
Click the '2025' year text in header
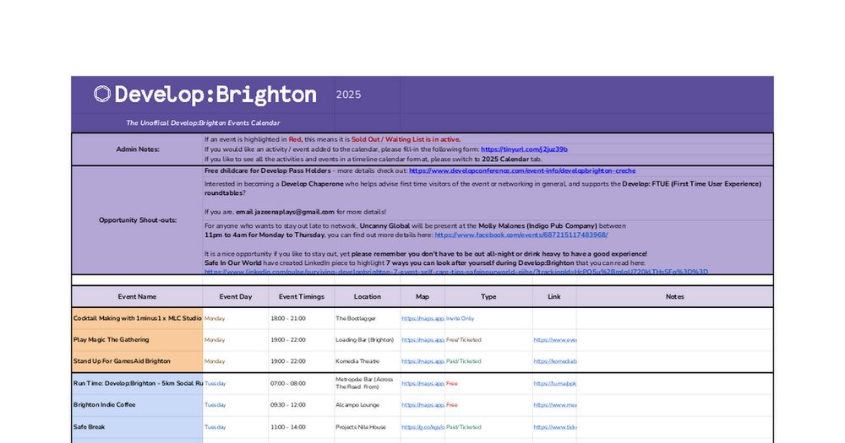click(x=348, y=95)
